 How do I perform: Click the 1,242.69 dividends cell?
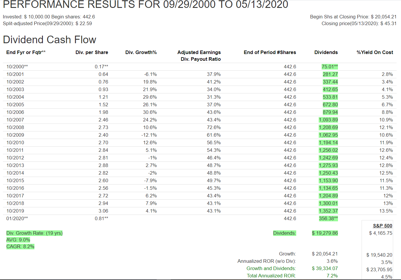328,158
